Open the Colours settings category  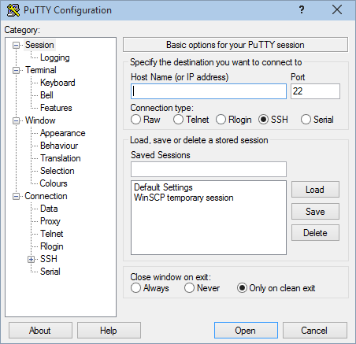(x=54, y=183)
